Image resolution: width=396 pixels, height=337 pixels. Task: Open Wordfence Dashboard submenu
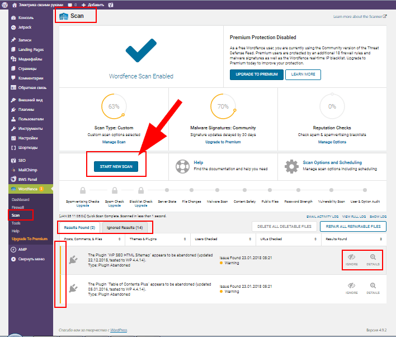pos(21,199)
